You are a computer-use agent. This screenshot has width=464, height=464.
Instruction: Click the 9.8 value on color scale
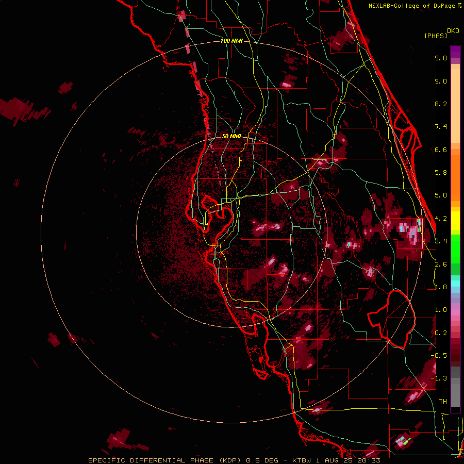441,58
